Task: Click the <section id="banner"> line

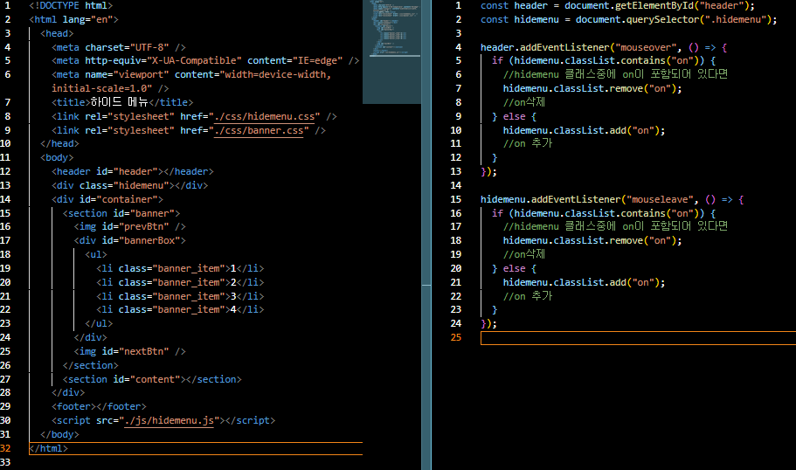Action: click(121, 213)
